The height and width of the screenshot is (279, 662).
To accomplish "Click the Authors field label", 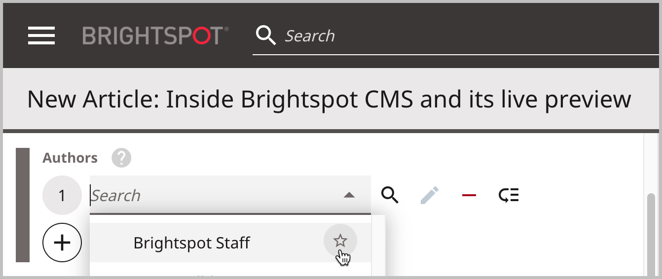I will pyautogui.click(x=70, y=158).
